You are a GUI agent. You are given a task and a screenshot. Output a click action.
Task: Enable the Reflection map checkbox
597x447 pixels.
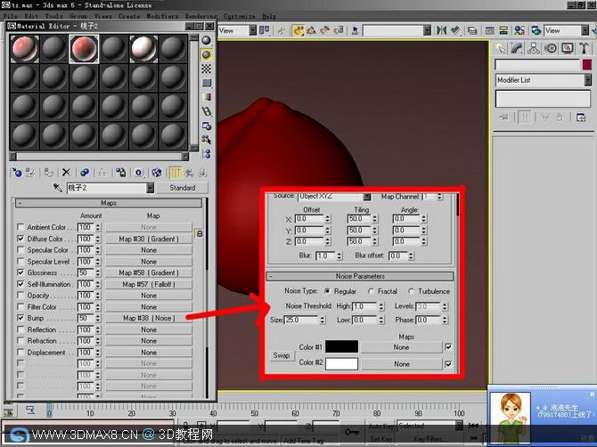click(x=20, y=329)
